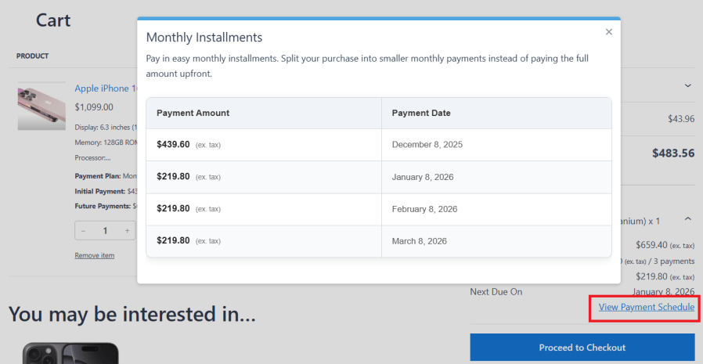This screenshot has width=703, height=364.
Task: Collapse the chevron beside the order item summary
Action: tap(687, 220)
